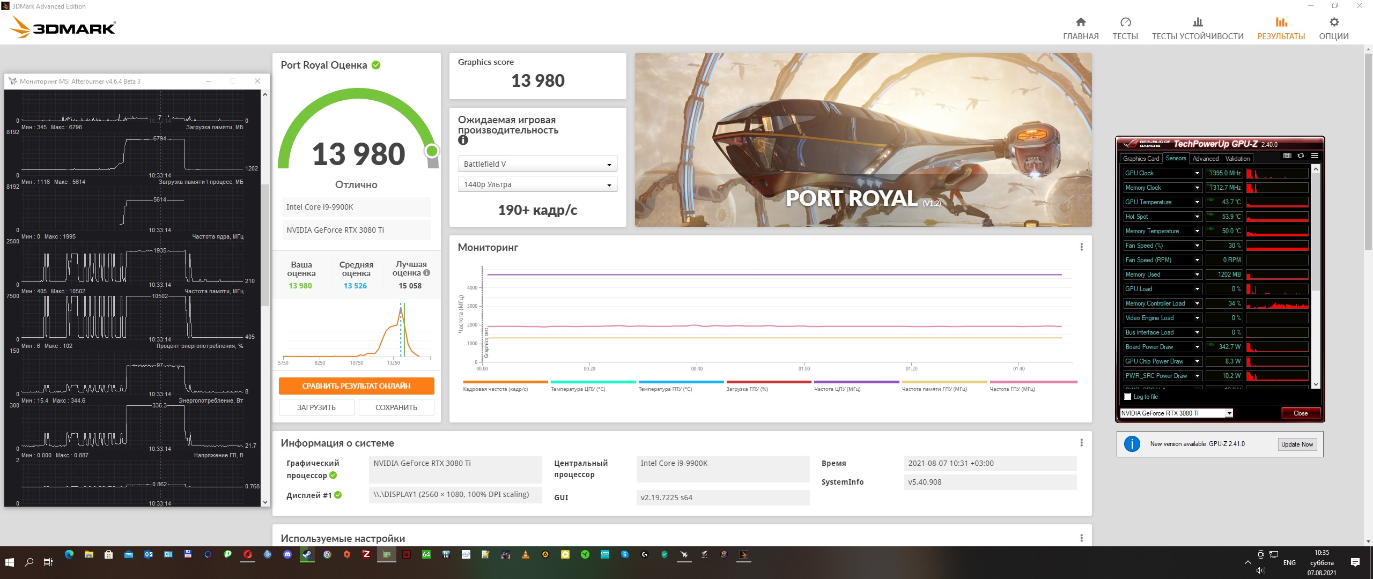
Task: Expand Memory Used sensor dropdown
Action: (x=1197, y=274)
